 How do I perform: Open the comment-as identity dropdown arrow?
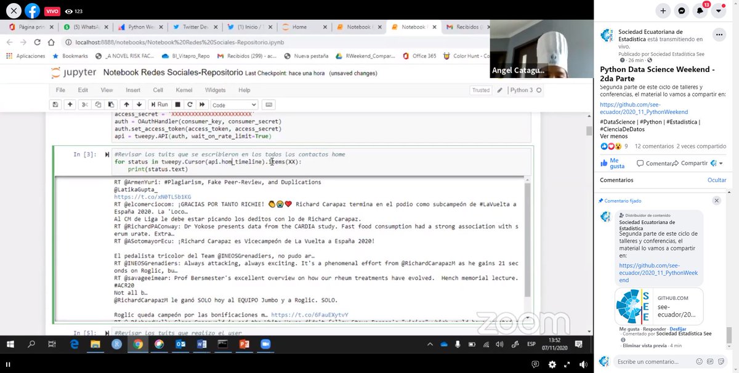[x=717, y=163]
